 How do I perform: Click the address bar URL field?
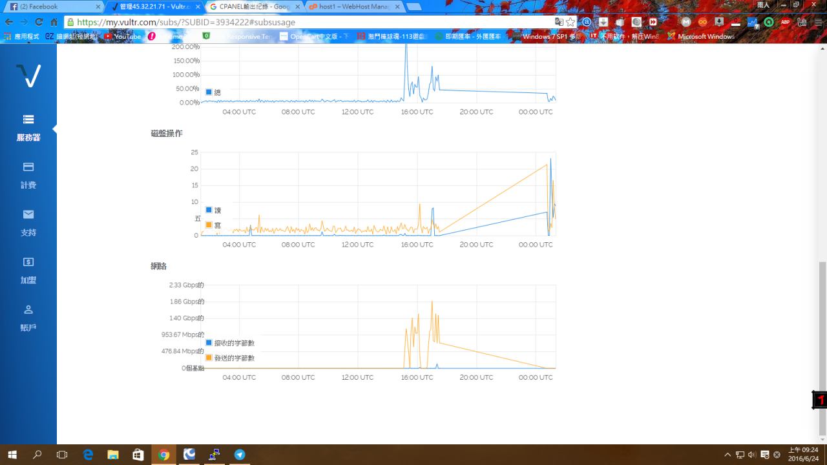click(x=310, y=22)
